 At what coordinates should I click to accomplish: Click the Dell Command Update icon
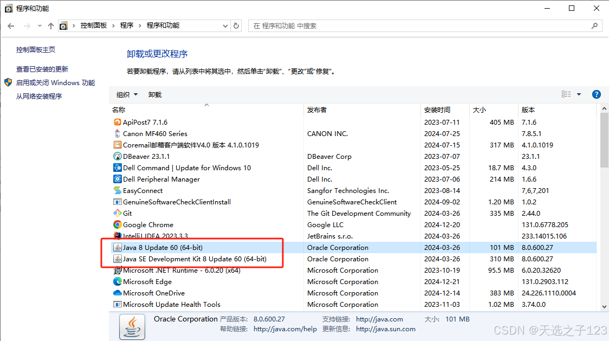(x=117, y=168)
